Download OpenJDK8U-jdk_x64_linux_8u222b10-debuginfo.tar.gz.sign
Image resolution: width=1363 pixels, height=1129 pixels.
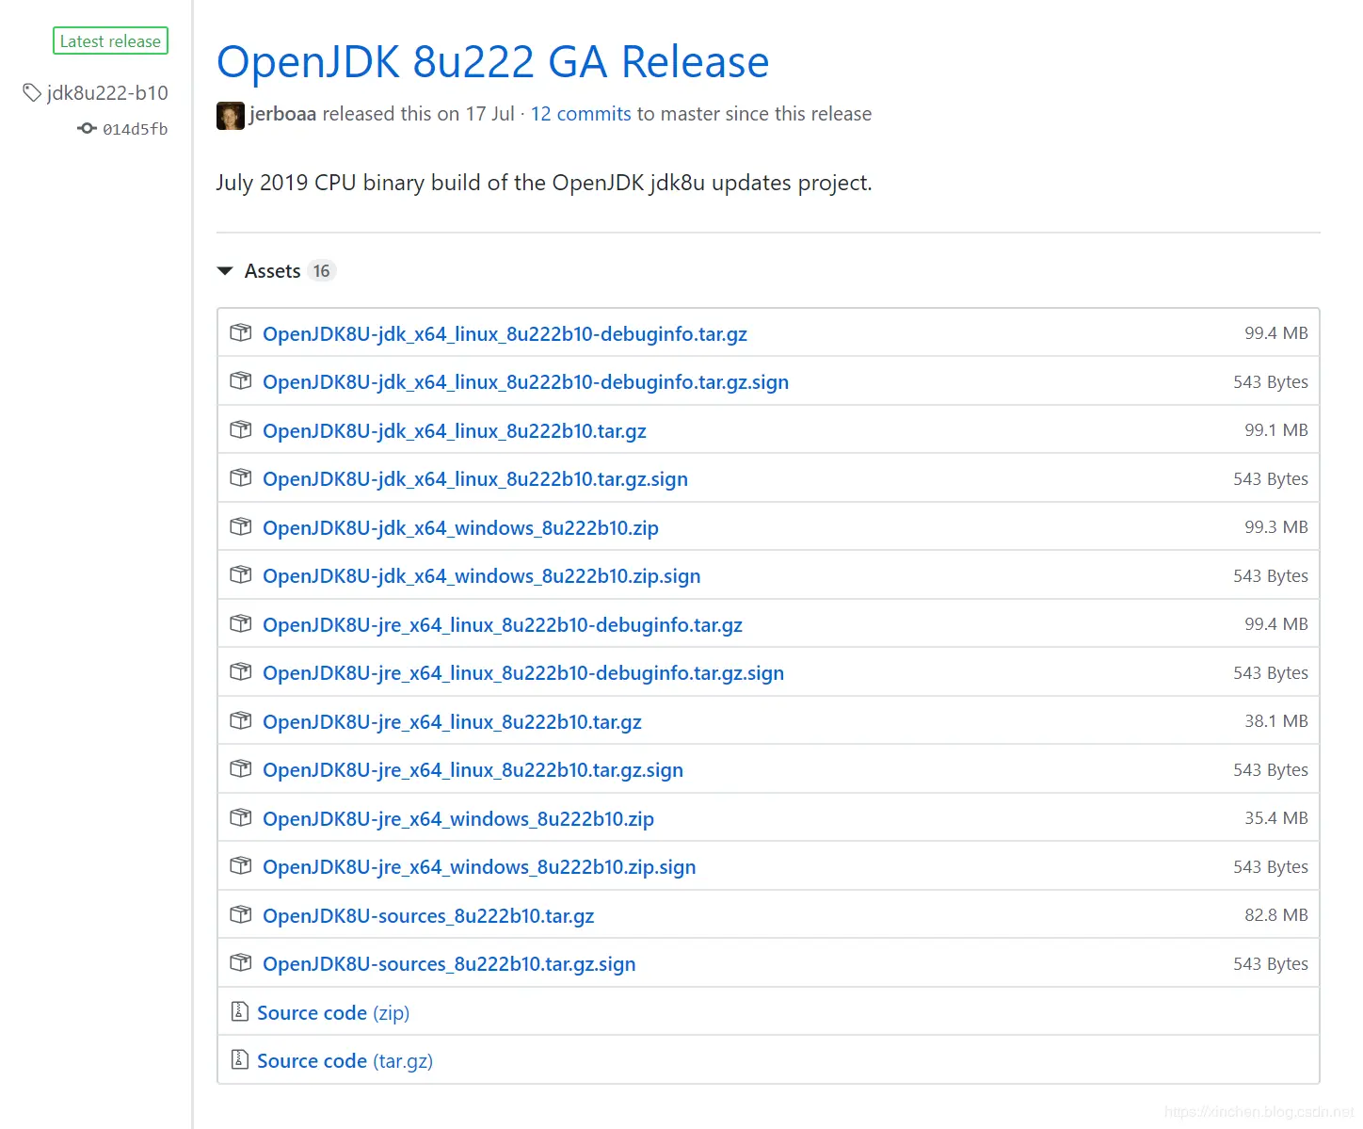525,382
